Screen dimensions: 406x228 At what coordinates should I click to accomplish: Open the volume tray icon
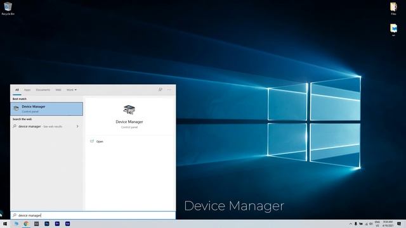pos(371,224)
